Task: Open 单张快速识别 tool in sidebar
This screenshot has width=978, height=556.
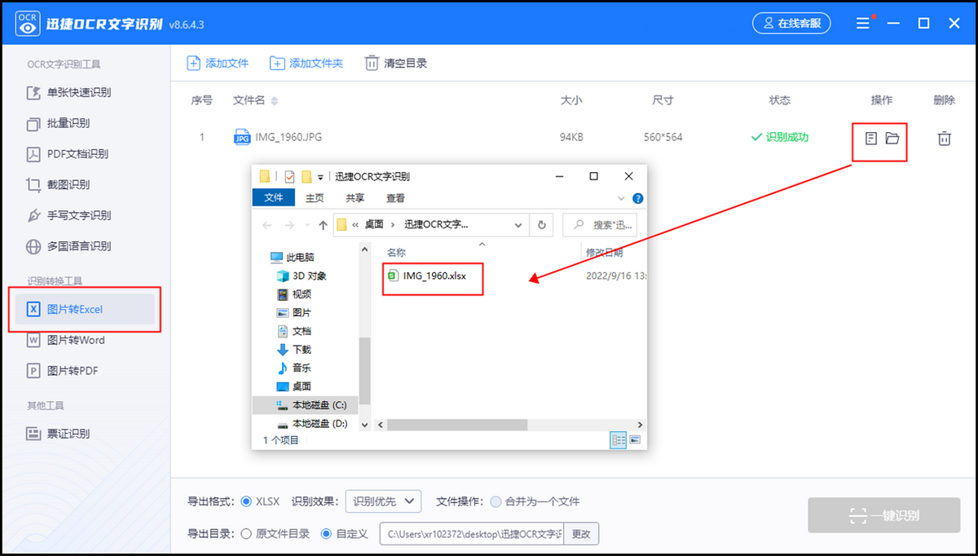Action: [x=69, y=93]
